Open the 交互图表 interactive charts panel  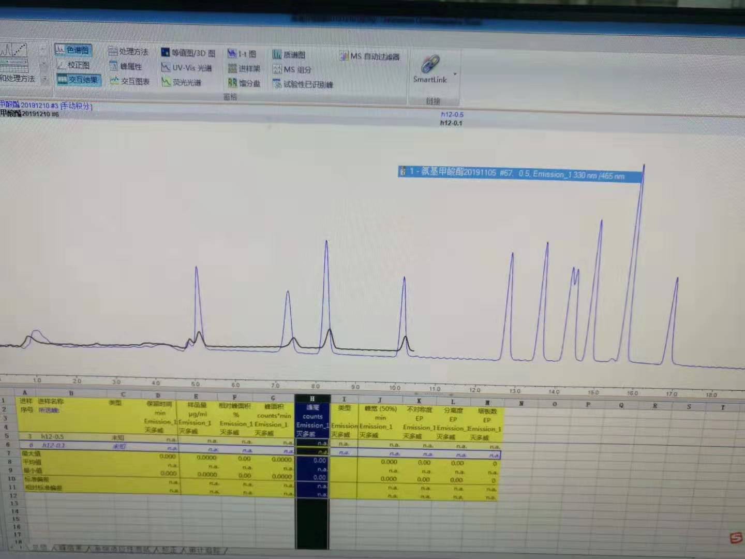tap(129, 81)
